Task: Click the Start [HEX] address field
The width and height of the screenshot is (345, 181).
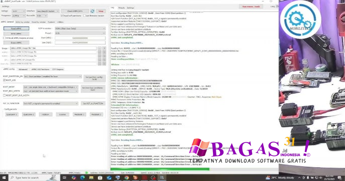Action: tap(80, 38)
